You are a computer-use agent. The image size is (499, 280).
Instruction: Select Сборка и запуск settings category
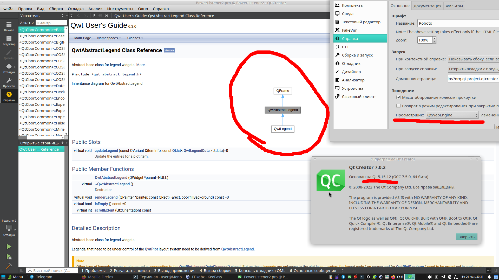360,55
